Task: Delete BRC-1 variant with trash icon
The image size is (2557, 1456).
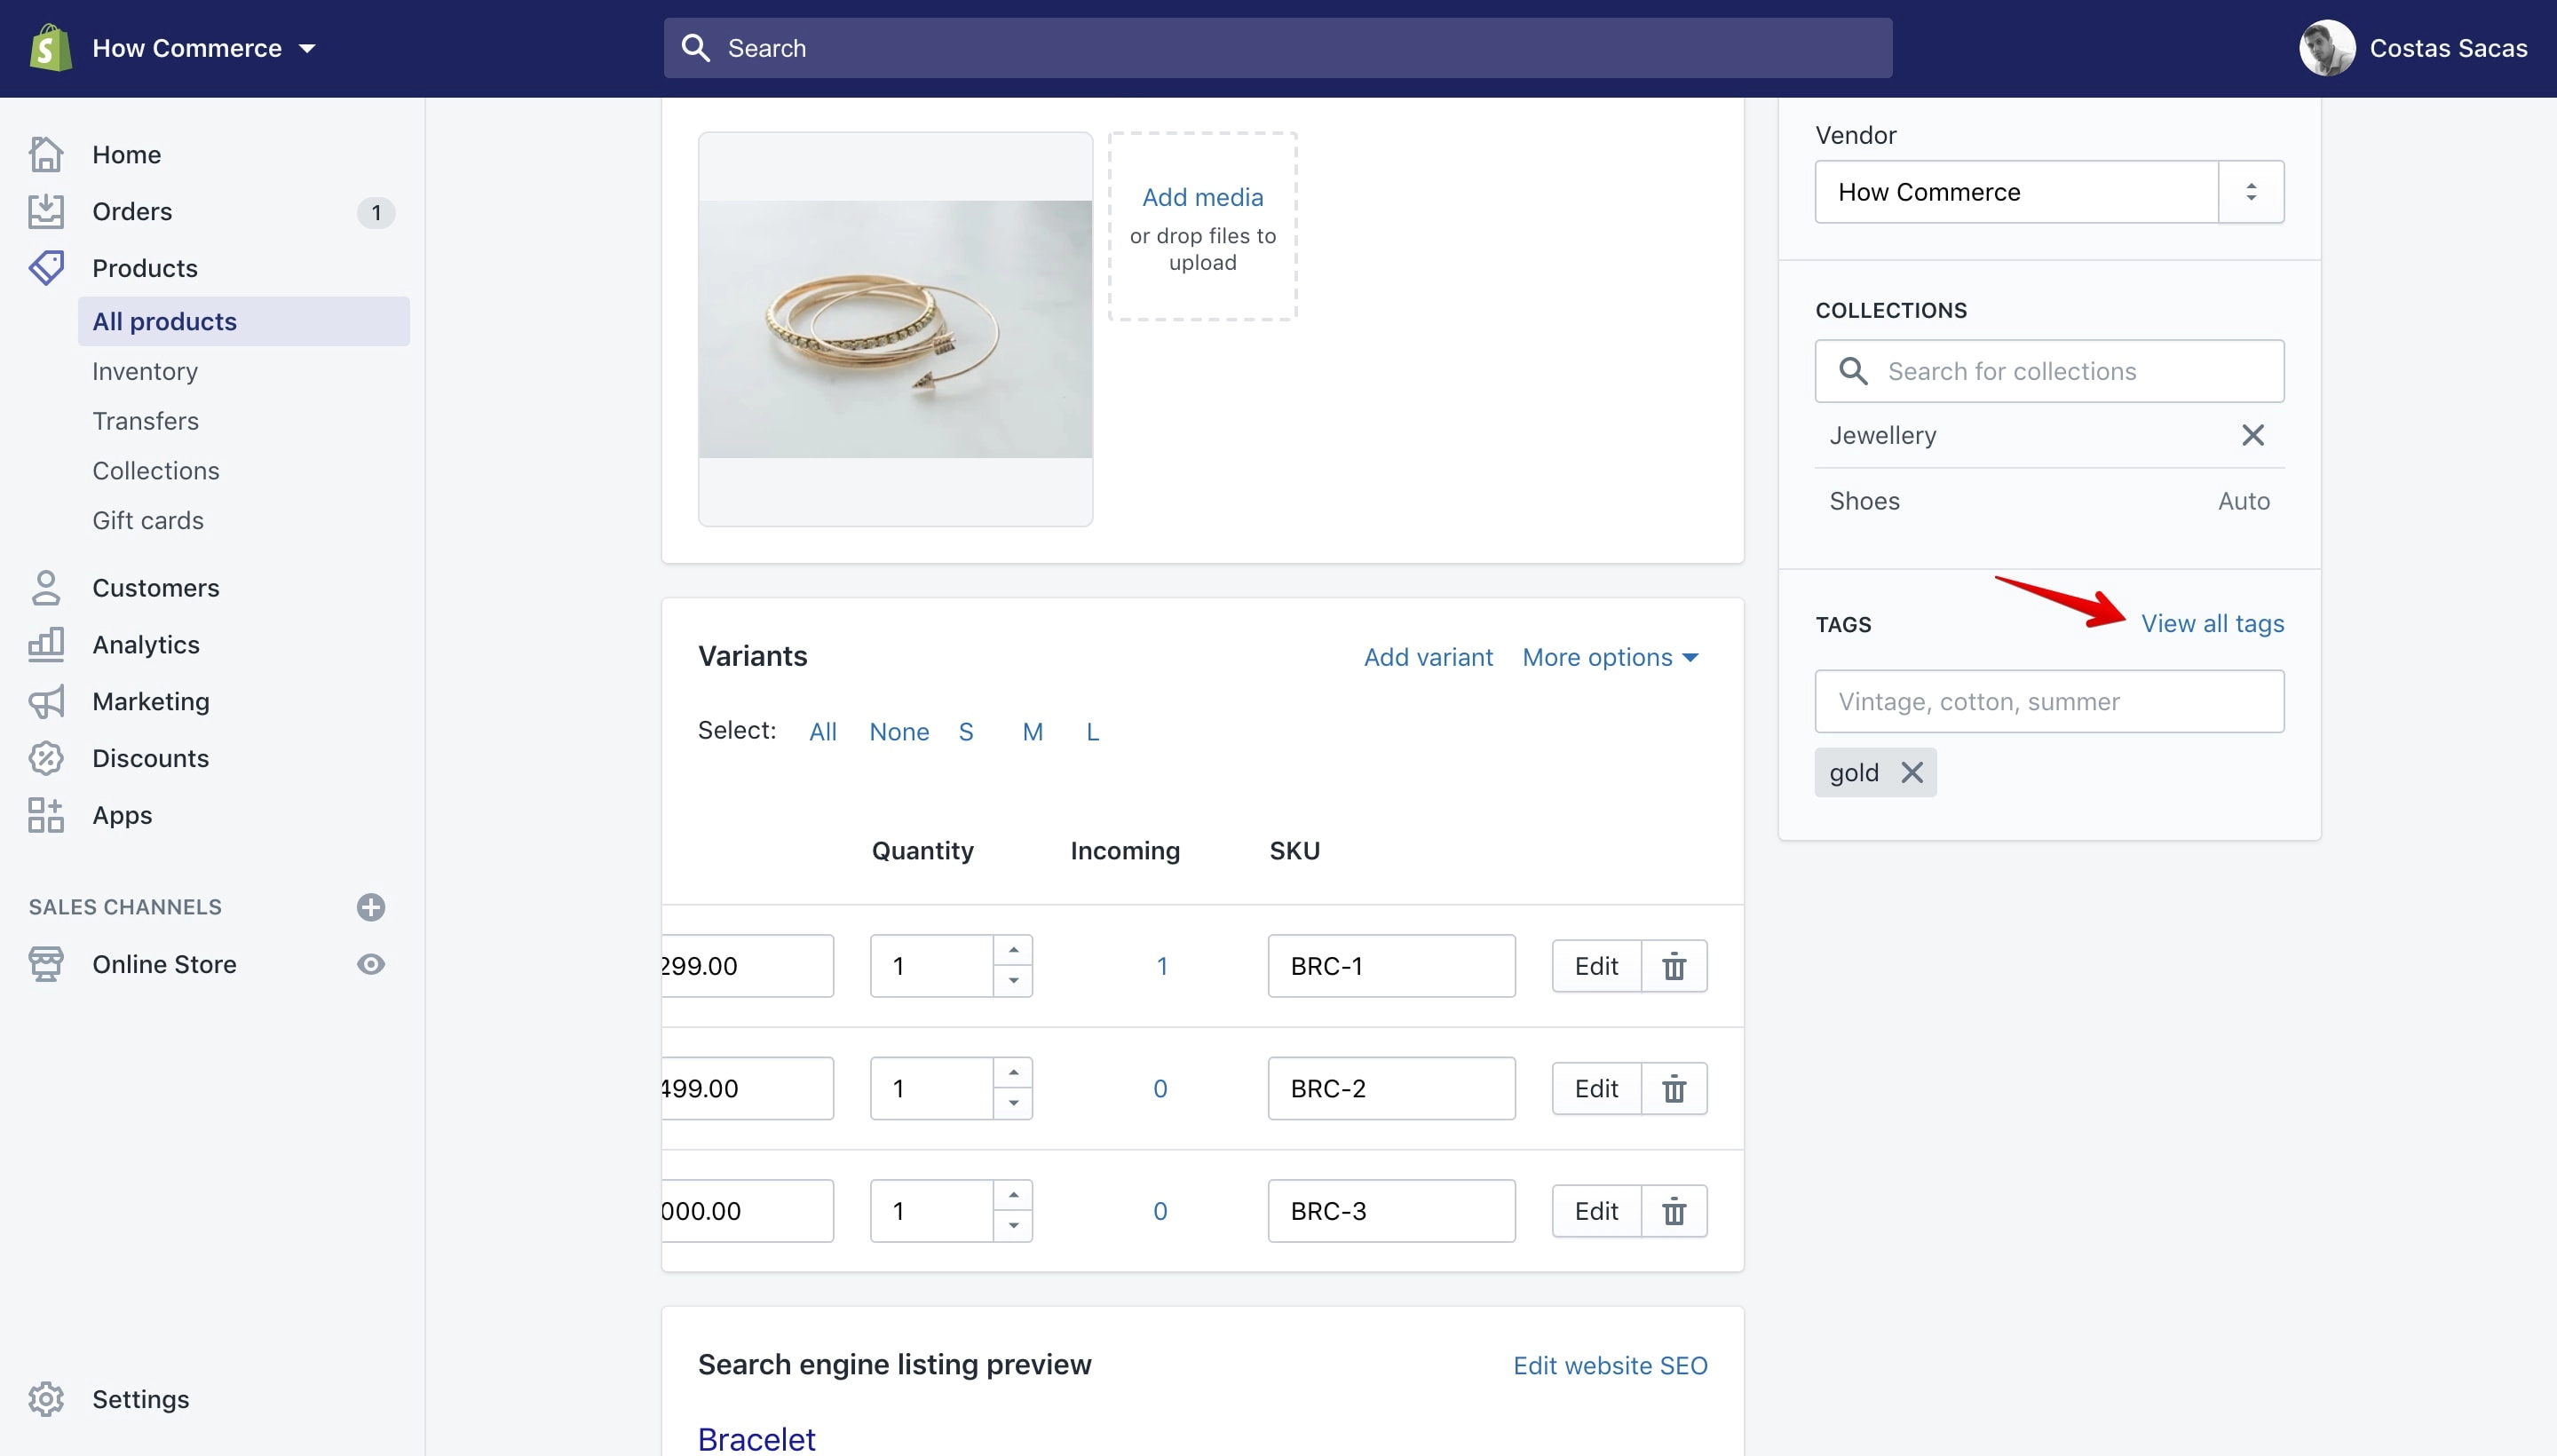Action: [1674, 966]
